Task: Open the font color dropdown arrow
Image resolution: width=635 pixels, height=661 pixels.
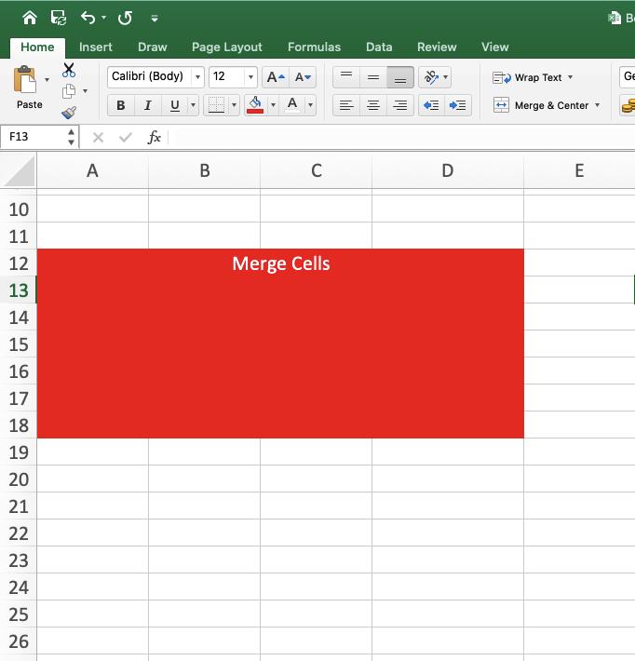Action: [310, 105]
